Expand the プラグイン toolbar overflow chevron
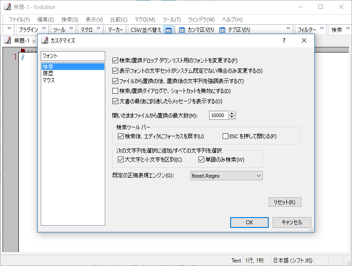Viewport: 352px width, 266px height. click(x=44, y=28)
